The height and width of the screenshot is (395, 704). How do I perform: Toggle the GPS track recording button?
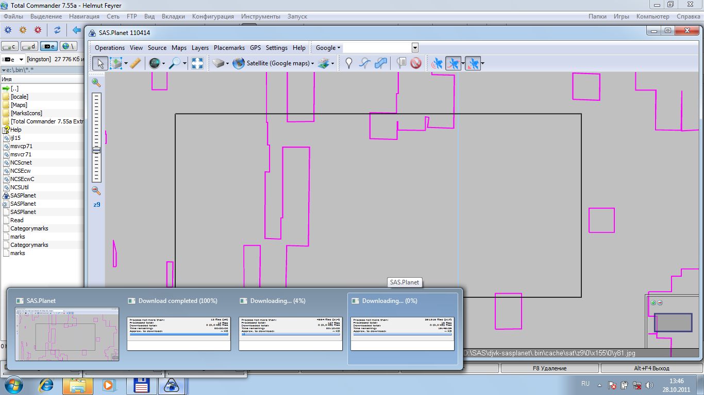[x=453, y=63]
